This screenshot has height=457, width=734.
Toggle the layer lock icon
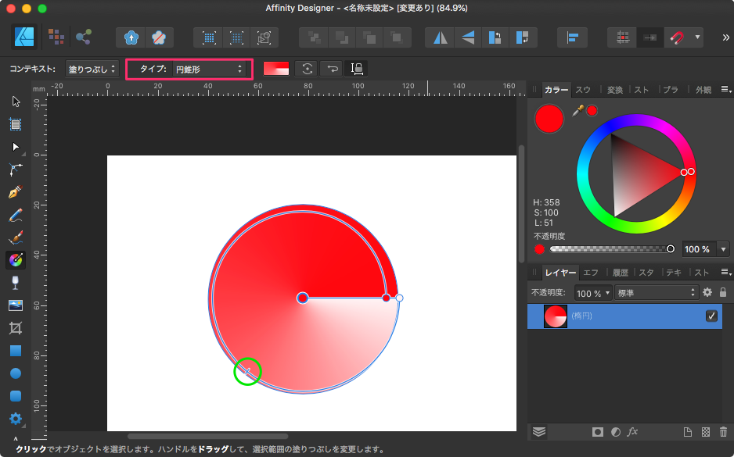click(722, 293)
